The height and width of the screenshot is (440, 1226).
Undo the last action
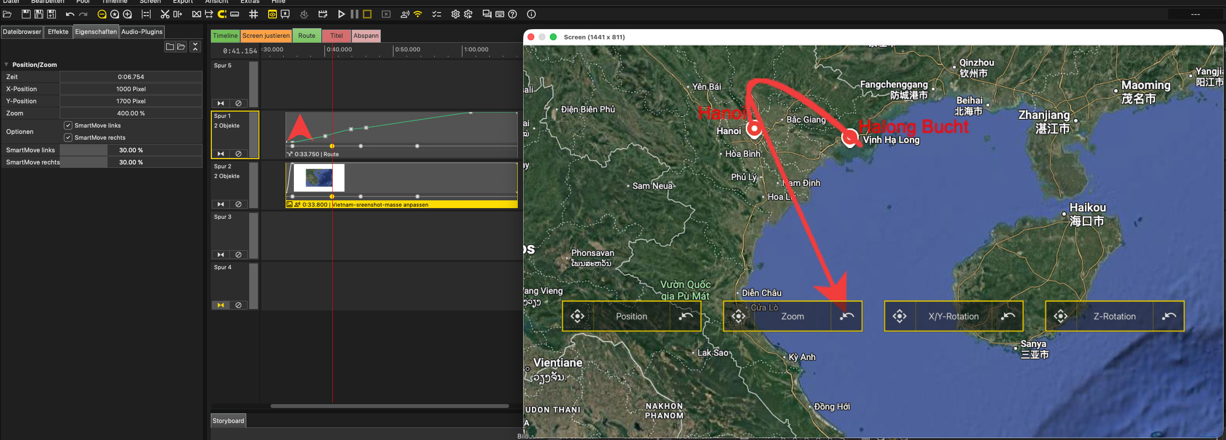[70, 14]
